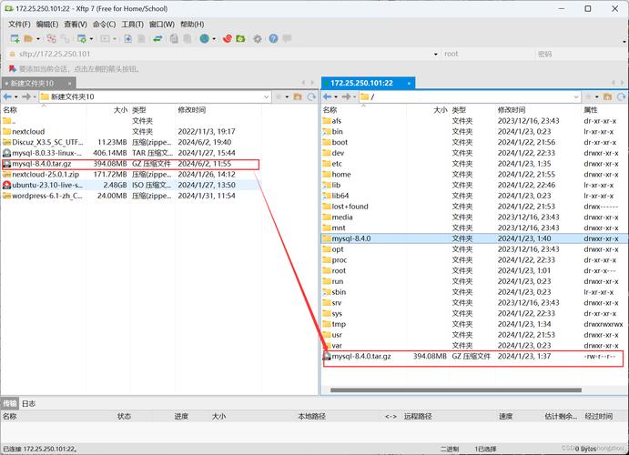Open the 帮助(H) menu

(192, 24)
